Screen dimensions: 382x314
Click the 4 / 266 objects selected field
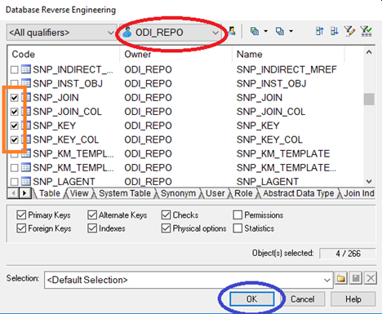click(348, 254)
